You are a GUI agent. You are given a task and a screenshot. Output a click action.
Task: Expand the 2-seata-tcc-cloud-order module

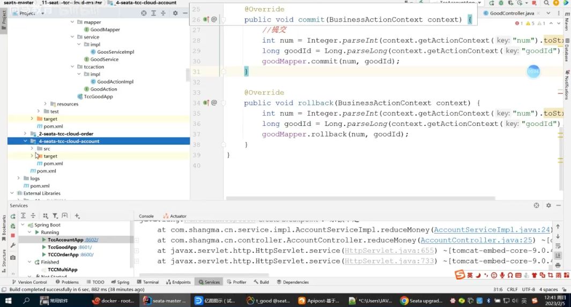pos(25,134)
